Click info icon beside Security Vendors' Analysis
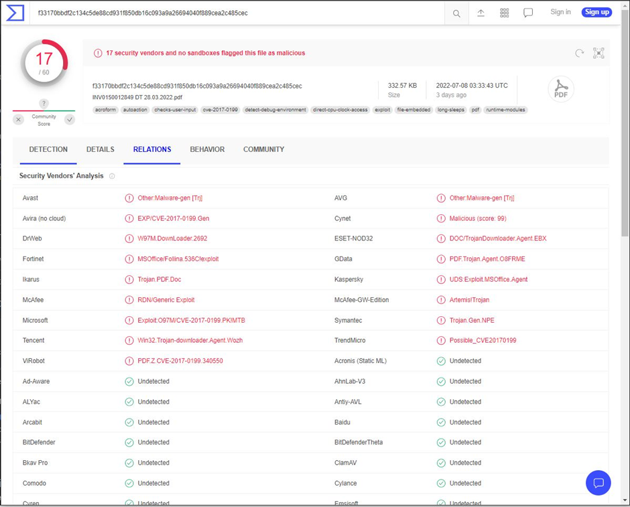 coord(112,176)
